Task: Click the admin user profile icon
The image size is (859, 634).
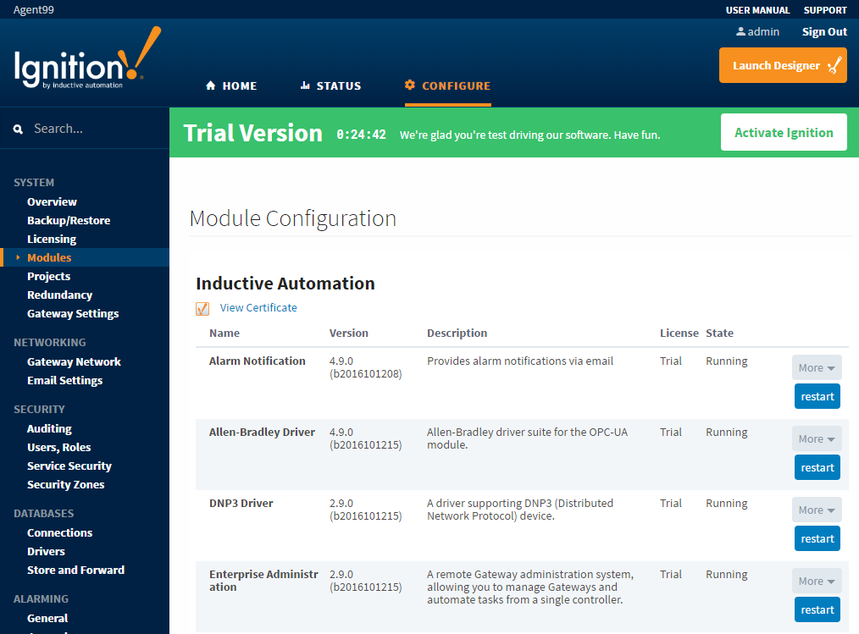Action: [x=740, y=31]
